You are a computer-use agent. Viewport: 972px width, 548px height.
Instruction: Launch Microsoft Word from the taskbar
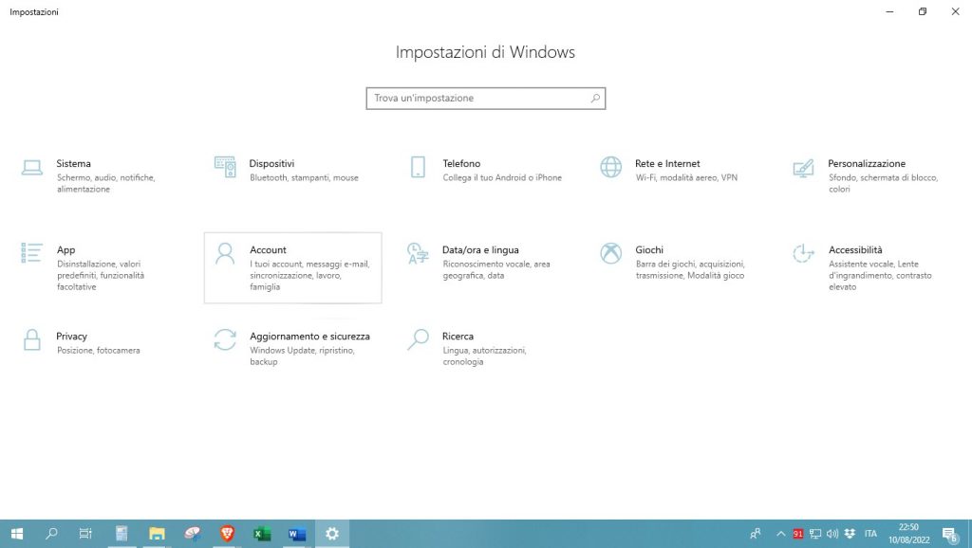pyautogui.click(x=296, y=534)
